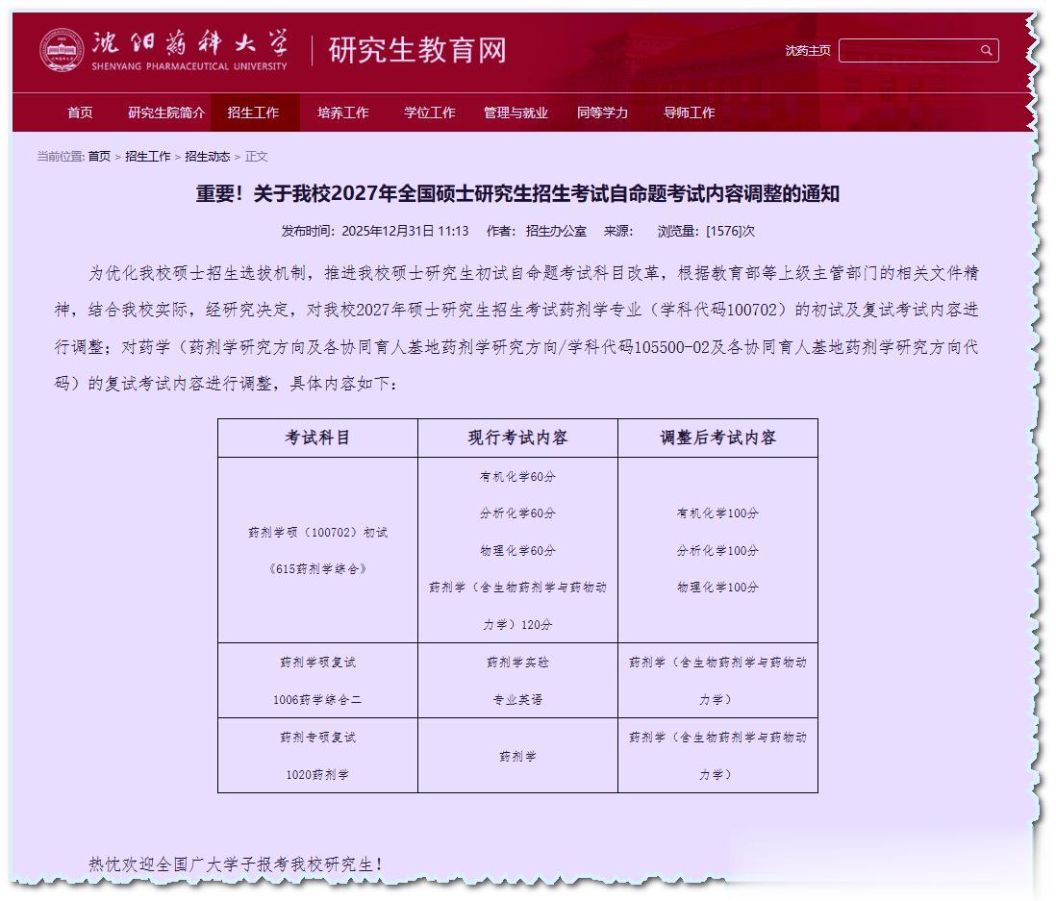Screen dimensions: 1056x901
Task: Click table header 考试科目
Action: pos(318,438)
